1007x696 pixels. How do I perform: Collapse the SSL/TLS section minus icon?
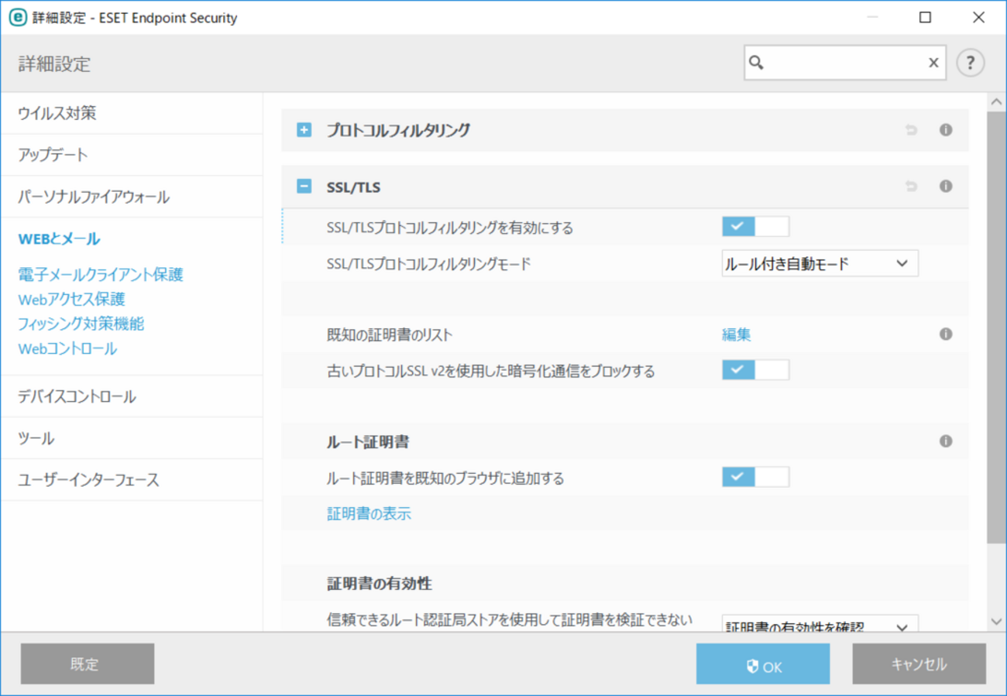[304, 187]
